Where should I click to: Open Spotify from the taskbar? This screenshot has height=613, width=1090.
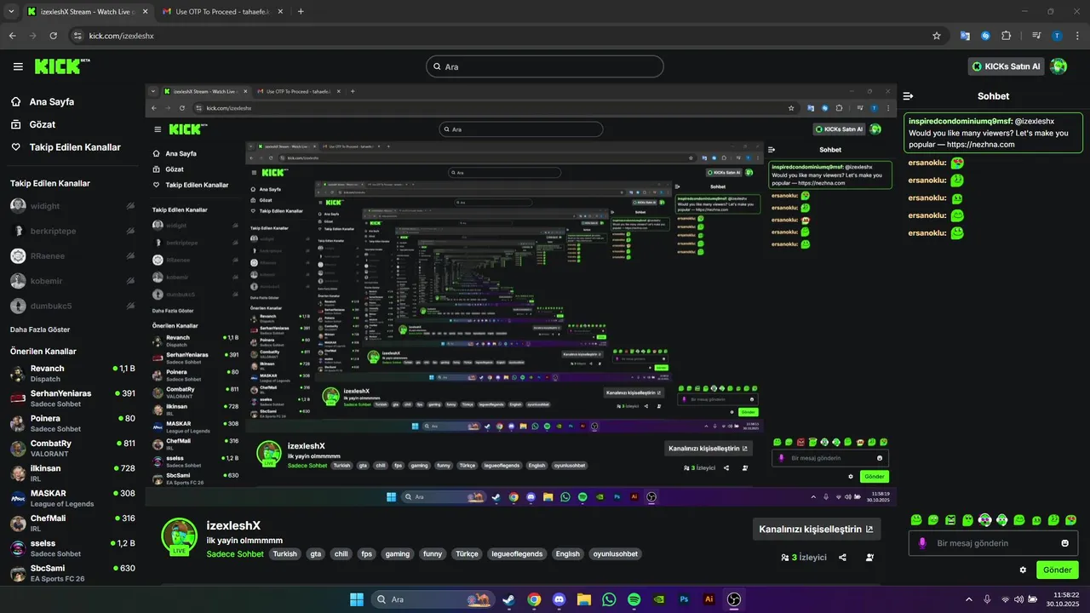coord(634,599)
